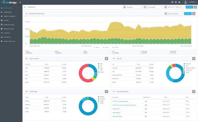Open the 'Warning 404(2)' notification link
Screen dimensions: 198x122
(117, 116)
